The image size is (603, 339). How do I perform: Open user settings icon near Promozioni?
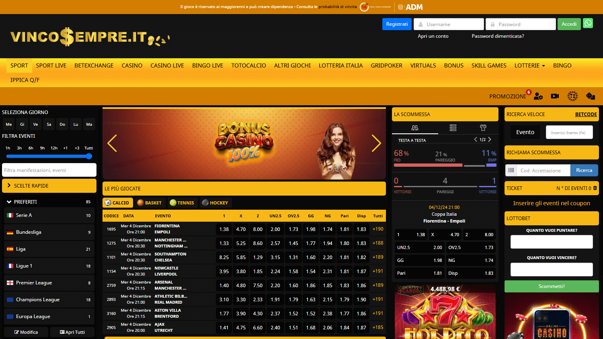538,96
